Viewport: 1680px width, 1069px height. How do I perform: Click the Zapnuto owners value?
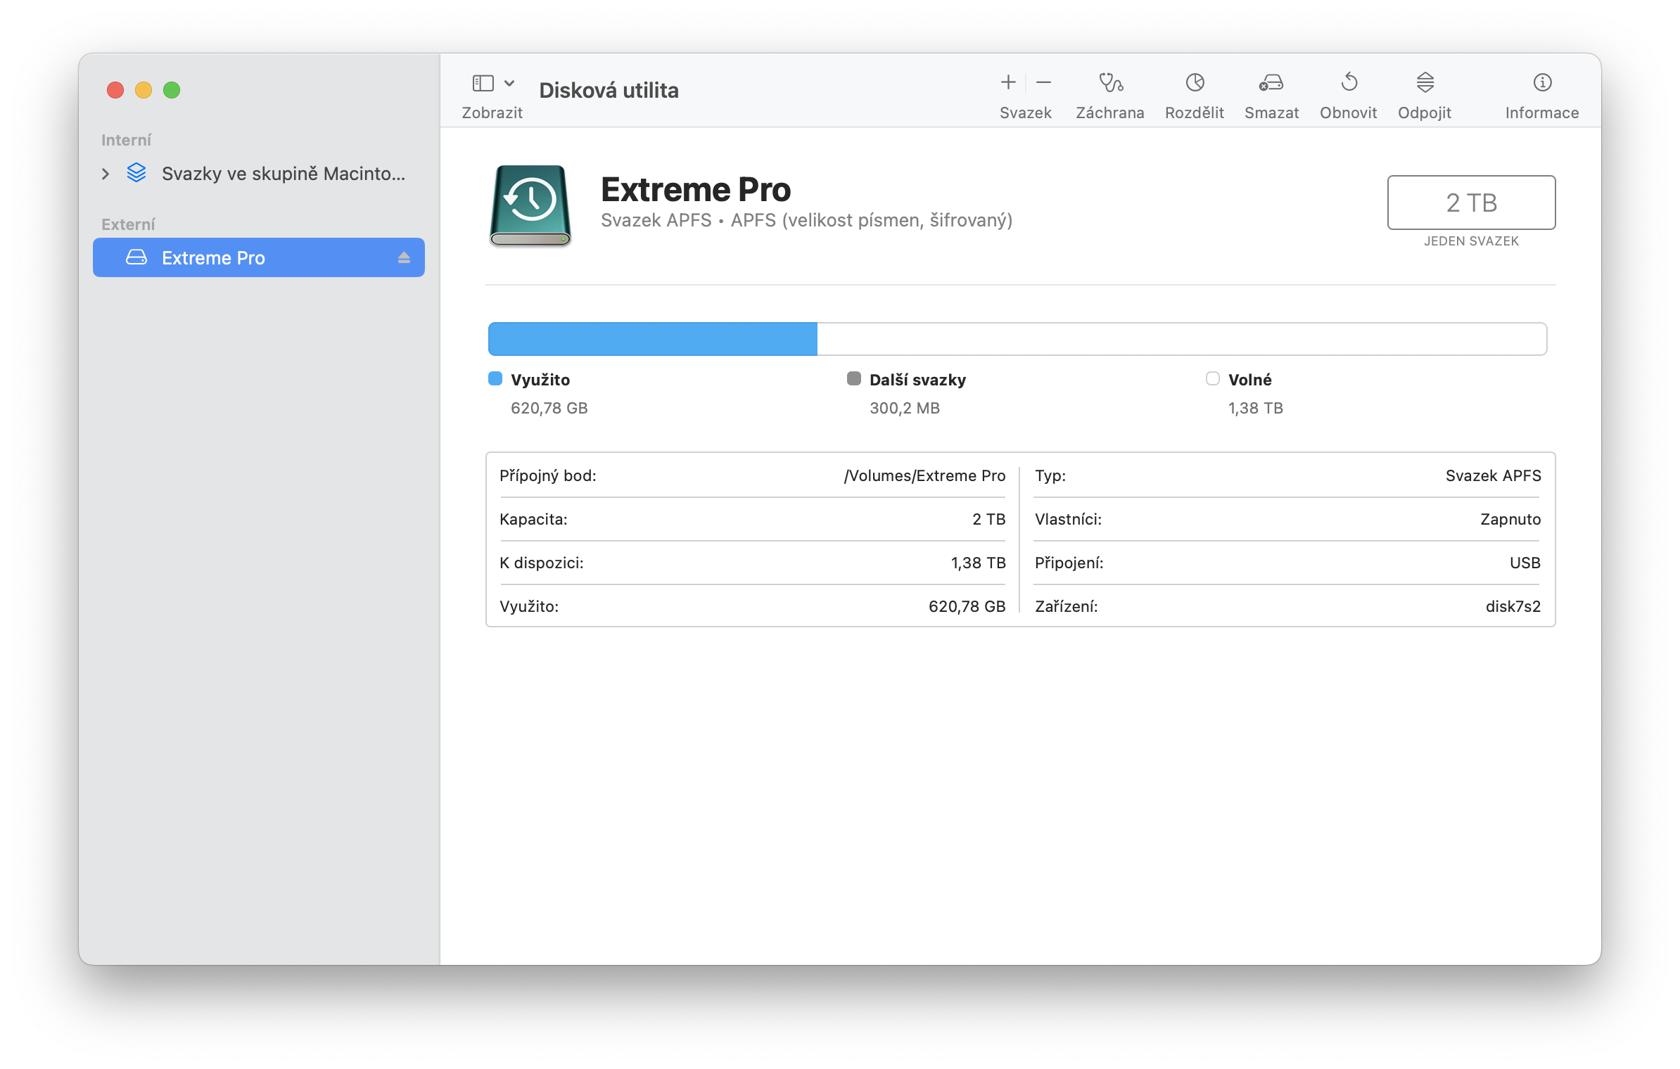(x=1510, y=520)
